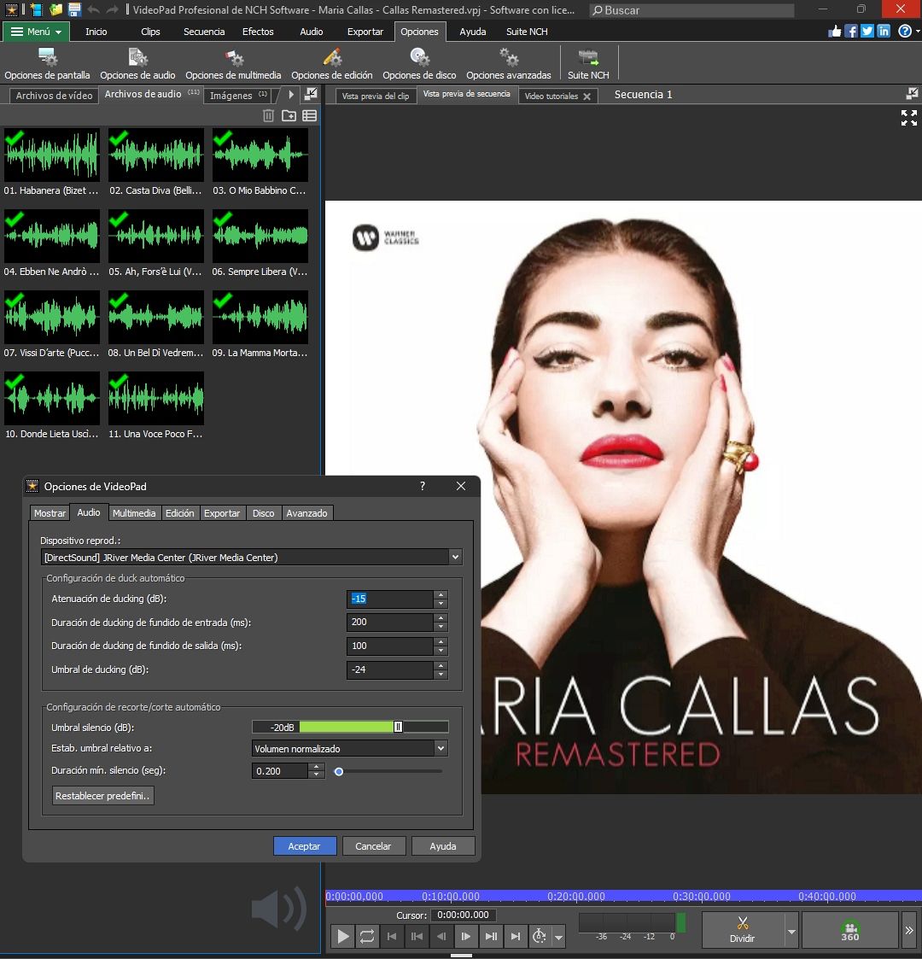This screenshot has height=959, width=922.
Task: Expand the Volumen normalizado combo box
Action: [441, 749]
